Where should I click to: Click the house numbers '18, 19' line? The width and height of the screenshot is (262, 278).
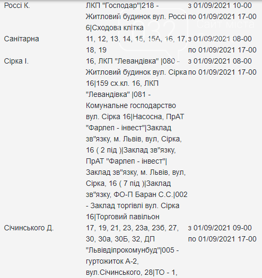[96, 50]
